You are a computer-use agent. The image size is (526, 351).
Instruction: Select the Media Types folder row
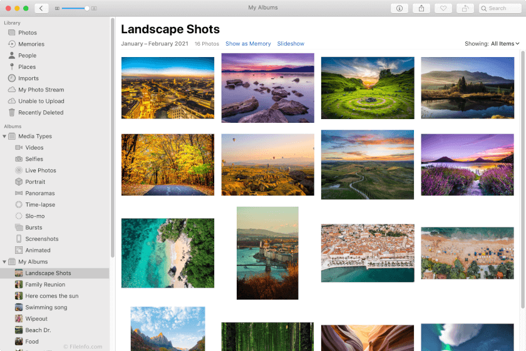[54, 136]
